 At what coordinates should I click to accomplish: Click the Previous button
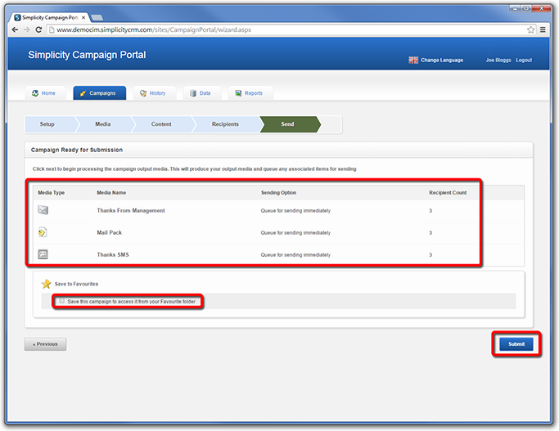[x=45, y=344]
